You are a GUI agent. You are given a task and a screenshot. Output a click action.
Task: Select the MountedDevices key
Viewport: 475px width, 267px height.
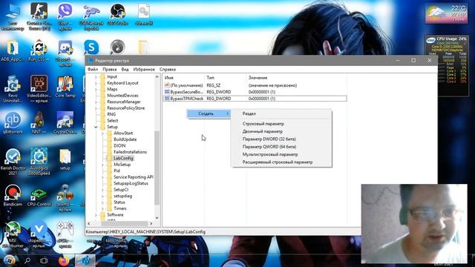coord(122,96)
